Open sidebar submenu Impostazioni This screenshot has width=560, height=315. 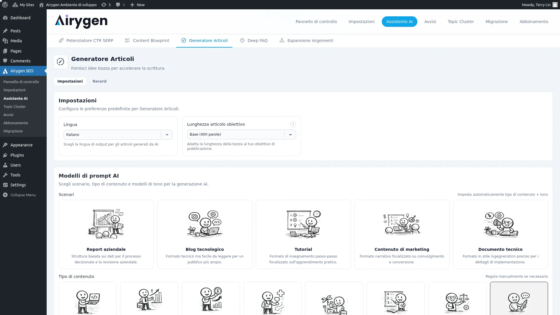point(15,90)
